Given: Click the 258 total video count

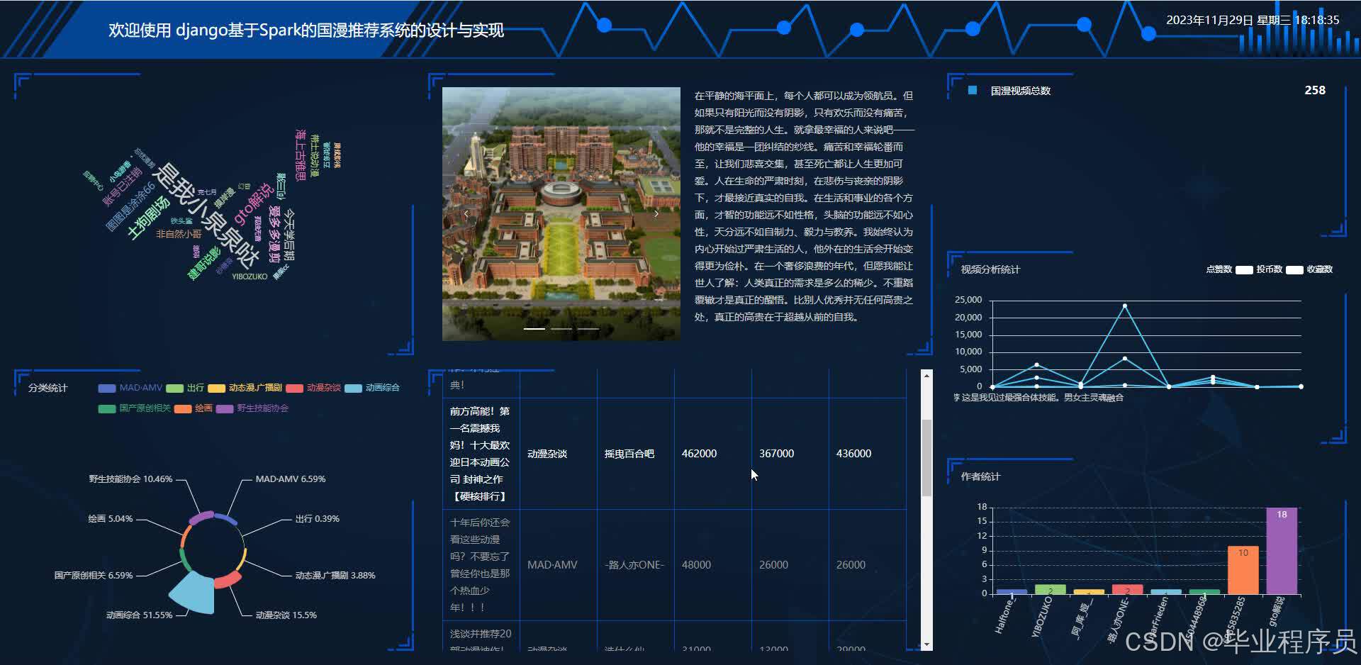Looking at the screenshot, I should pos(1315,90).
